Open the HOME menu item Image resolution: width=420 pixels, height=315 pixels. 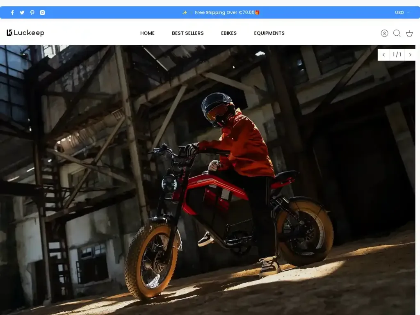(x=147, y=33)
